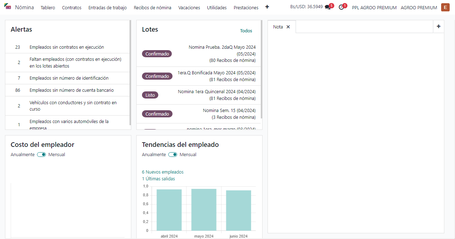
Task: Expand the Utilidades menu
Action: [x=217, y=7]
